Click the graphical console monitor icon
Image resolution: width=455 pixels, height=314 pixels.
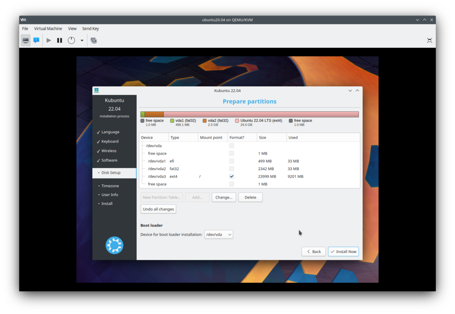[26, 40]
